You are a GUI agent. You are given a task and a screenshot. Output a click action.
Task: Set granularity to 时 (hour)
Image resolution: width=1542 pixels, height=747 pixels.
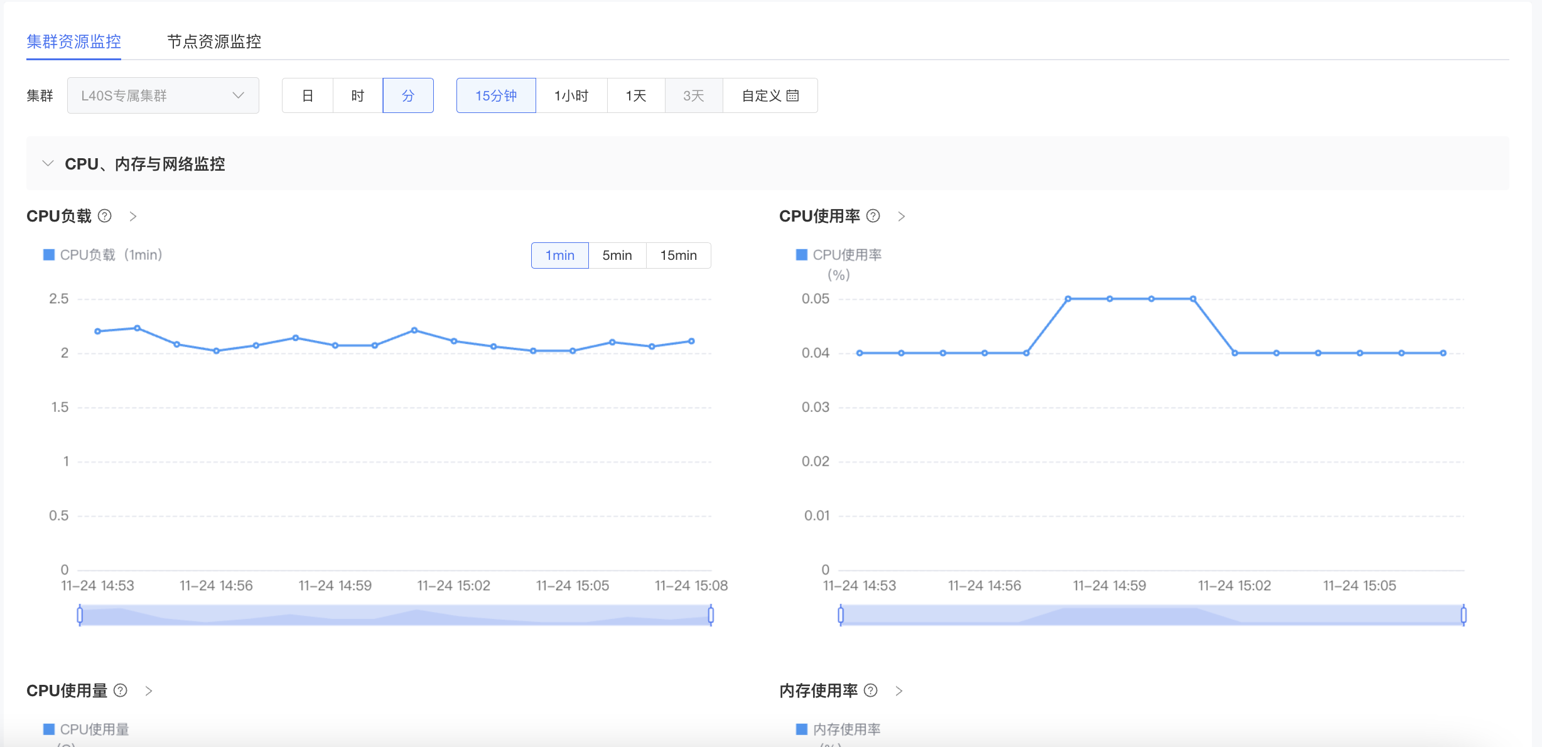[x=357, y=95]
